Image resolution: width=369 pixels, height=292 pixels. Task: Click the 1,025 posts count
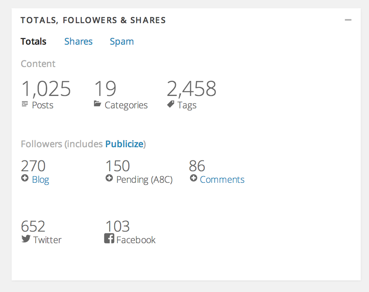46,89
